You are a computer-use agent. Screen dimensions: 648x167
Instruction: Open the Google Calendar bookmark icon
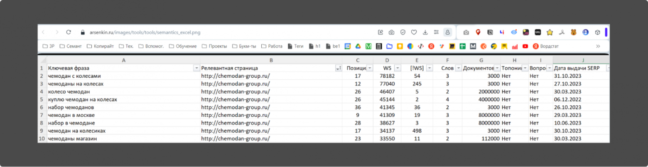(x=348, y=46)
